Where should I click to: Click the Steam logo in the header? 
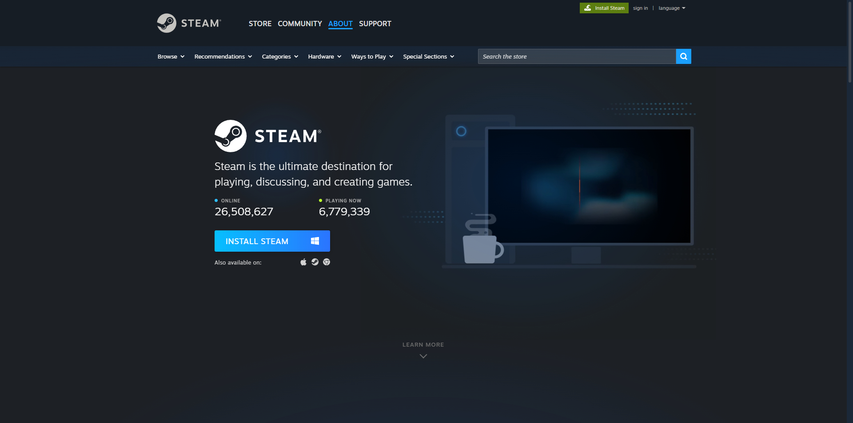[189, 23]
